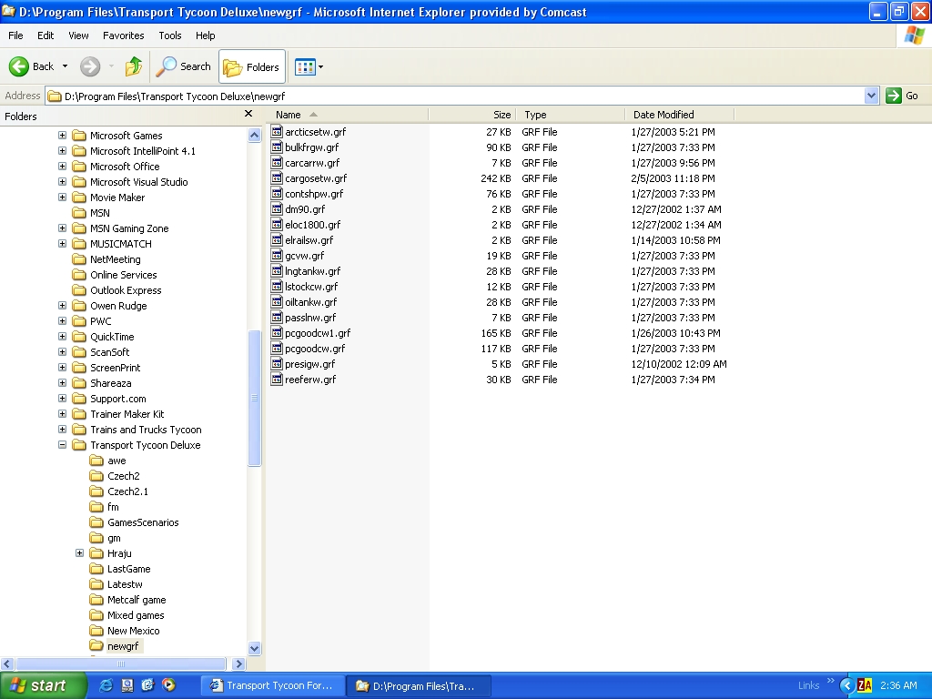The height and width of the screenshot is (699, 932).
Task: Select the Czech2.1 folder in tree
Action: pos(127,491)
